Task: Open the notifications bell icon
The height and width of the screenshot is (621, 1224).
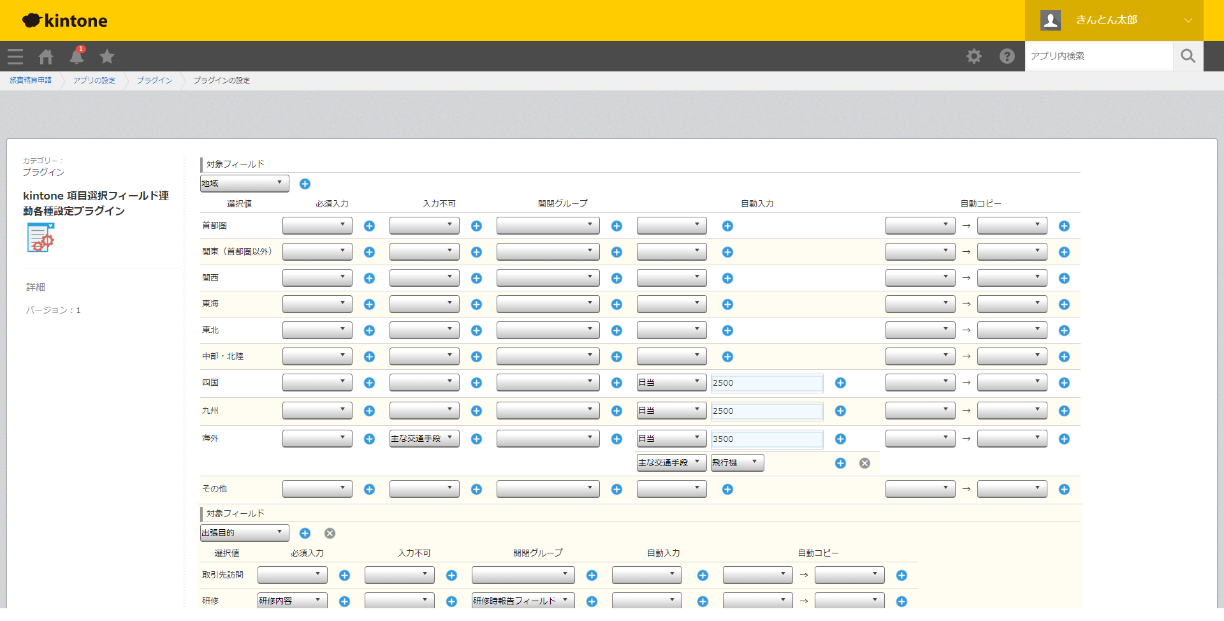Action: [x=77, y=56]
